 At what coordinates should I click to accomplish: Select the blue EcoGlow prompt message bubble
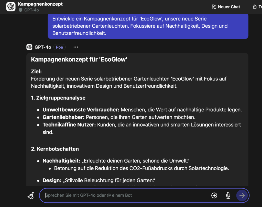point(148,26)
